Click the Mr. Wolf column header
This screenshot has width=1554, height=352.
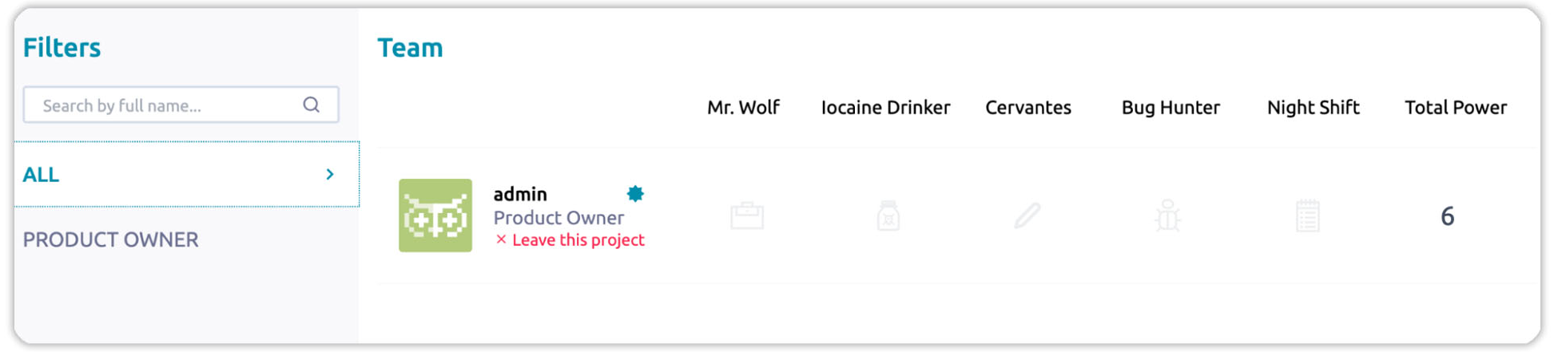743,108
